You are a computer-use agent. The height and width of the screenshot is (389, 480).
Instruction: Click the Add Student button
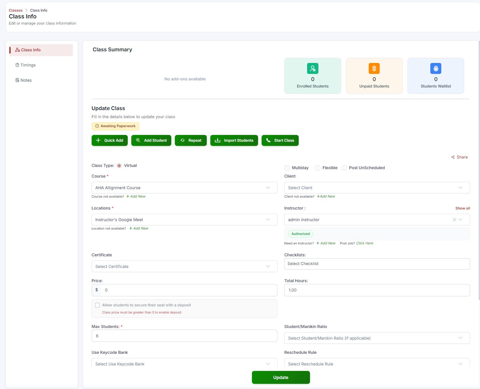coord(151,140)
